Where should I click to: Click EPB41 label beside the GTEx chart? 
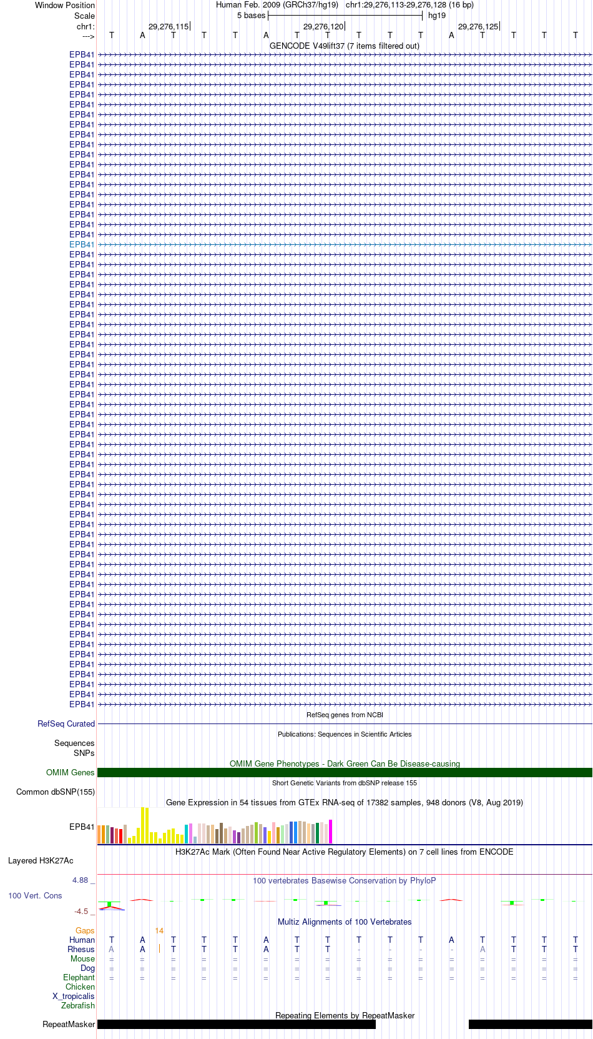click(x=82, y=827)
